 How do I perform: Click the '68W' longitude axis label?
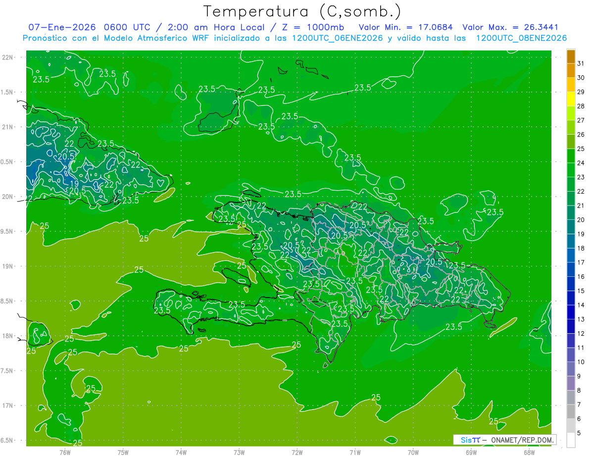(529, 452)
